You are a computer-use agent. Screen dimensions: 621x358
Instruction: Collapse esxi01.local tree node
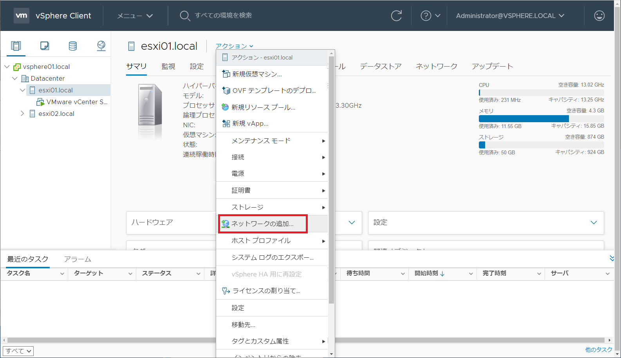coord(23,90)
